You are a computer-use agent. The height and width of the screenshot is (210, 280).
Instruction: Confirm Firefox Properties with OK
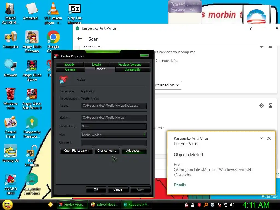pos(96,189)
